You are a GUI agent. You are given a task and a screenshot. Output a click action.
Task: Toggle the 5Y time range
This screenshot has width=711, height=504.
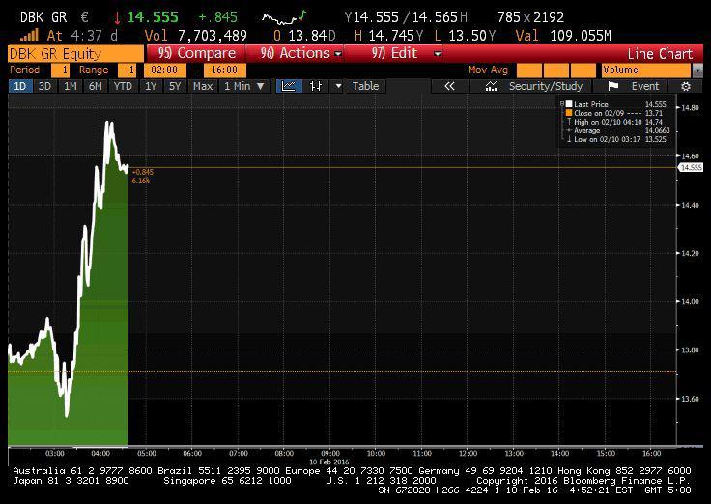click(174, 86)
